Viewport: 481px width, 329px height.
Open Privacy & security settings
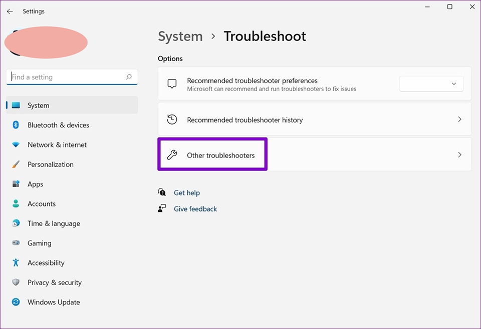coord(72,282)
